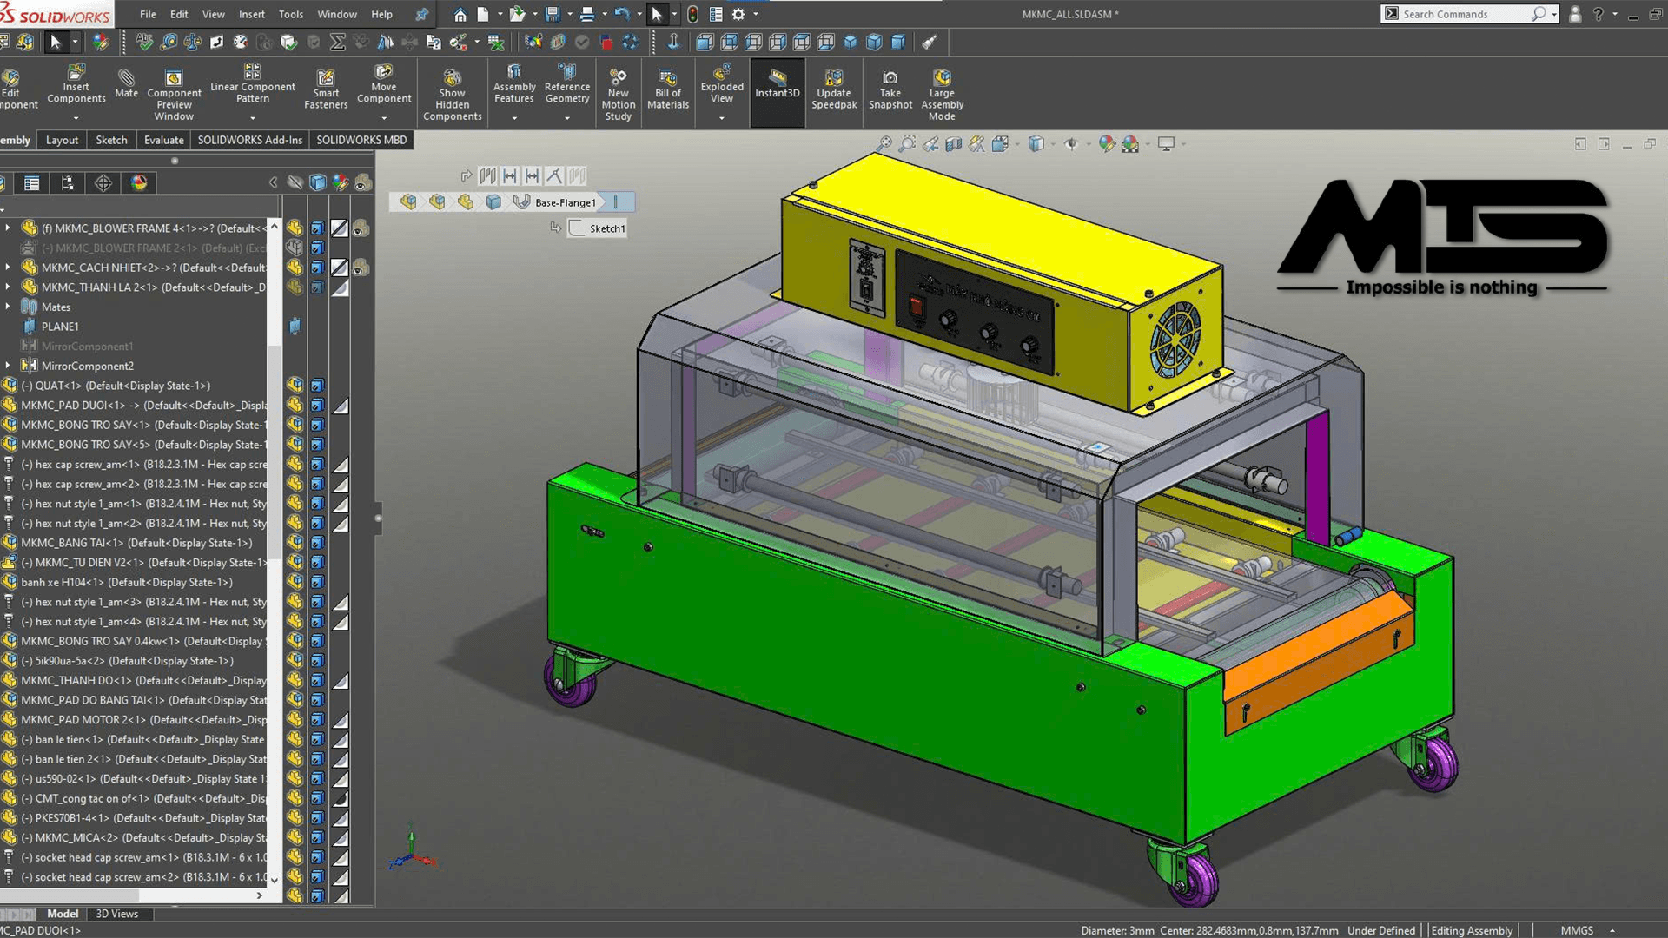Toggle the Instant3D button
Image resolution: width=1668 pixels, height=938 pixels.
(777, 84)
